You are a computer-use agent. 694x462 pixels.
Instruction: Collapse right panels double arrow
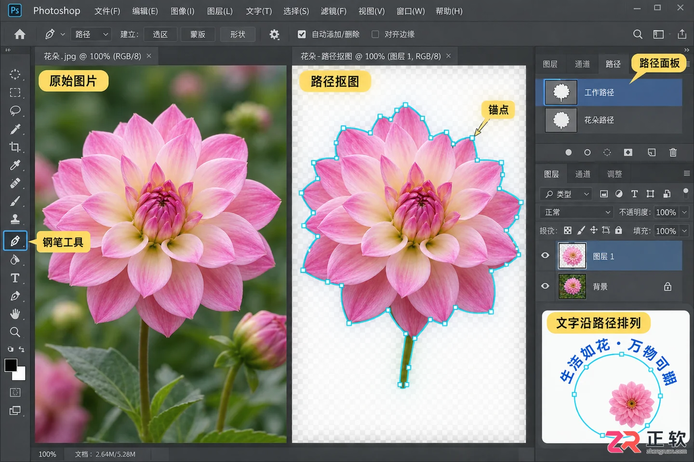(687, 50)
